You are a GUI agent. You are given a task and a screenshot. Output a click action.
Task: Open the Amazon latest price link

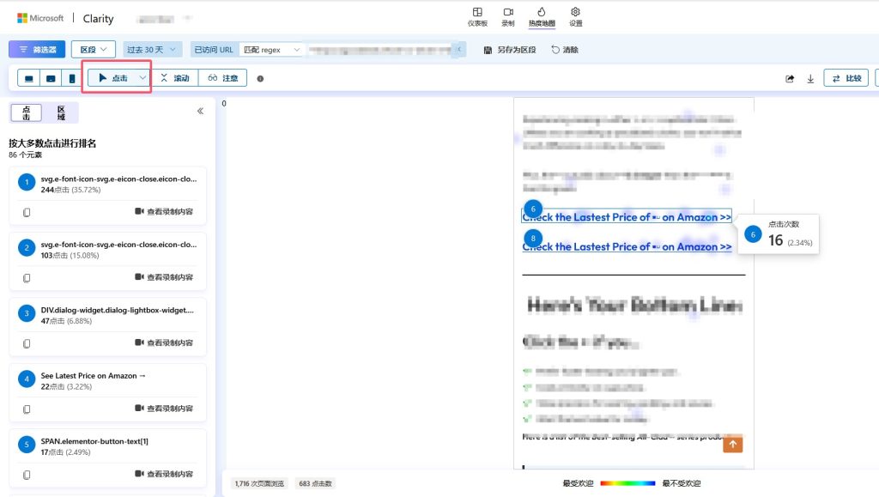pos(626,216)
